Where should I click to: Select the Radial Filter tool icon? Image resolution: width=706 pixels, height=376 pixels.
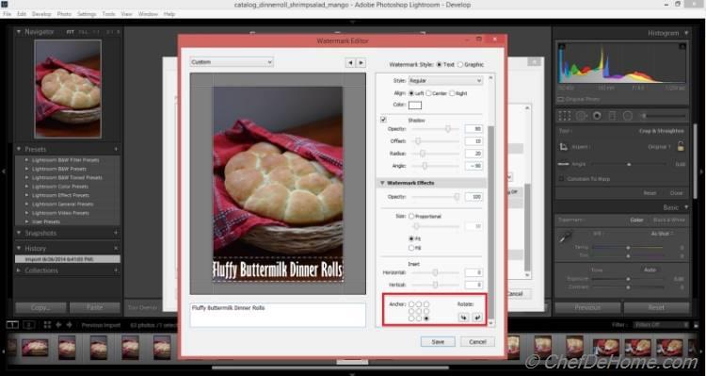pyautogui.click(x=628, y=116)
